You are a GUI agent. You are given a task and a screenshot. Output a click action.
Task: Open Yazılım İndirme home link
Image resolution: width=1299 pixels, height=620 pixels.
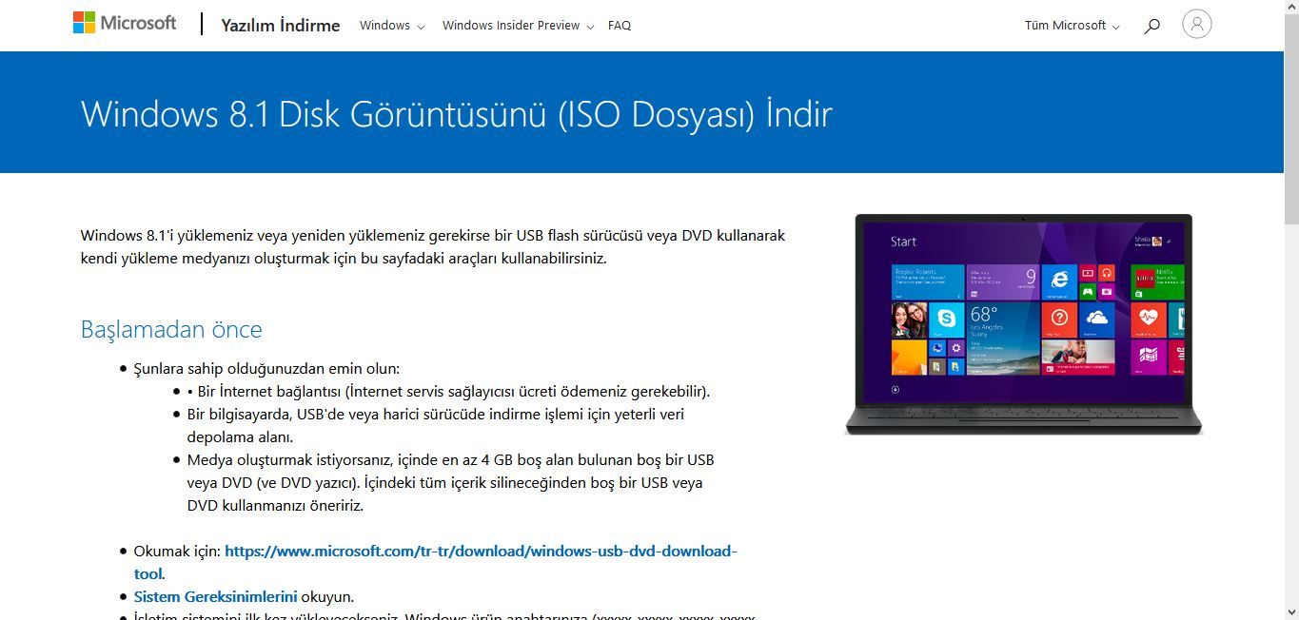tap(280, 26)
